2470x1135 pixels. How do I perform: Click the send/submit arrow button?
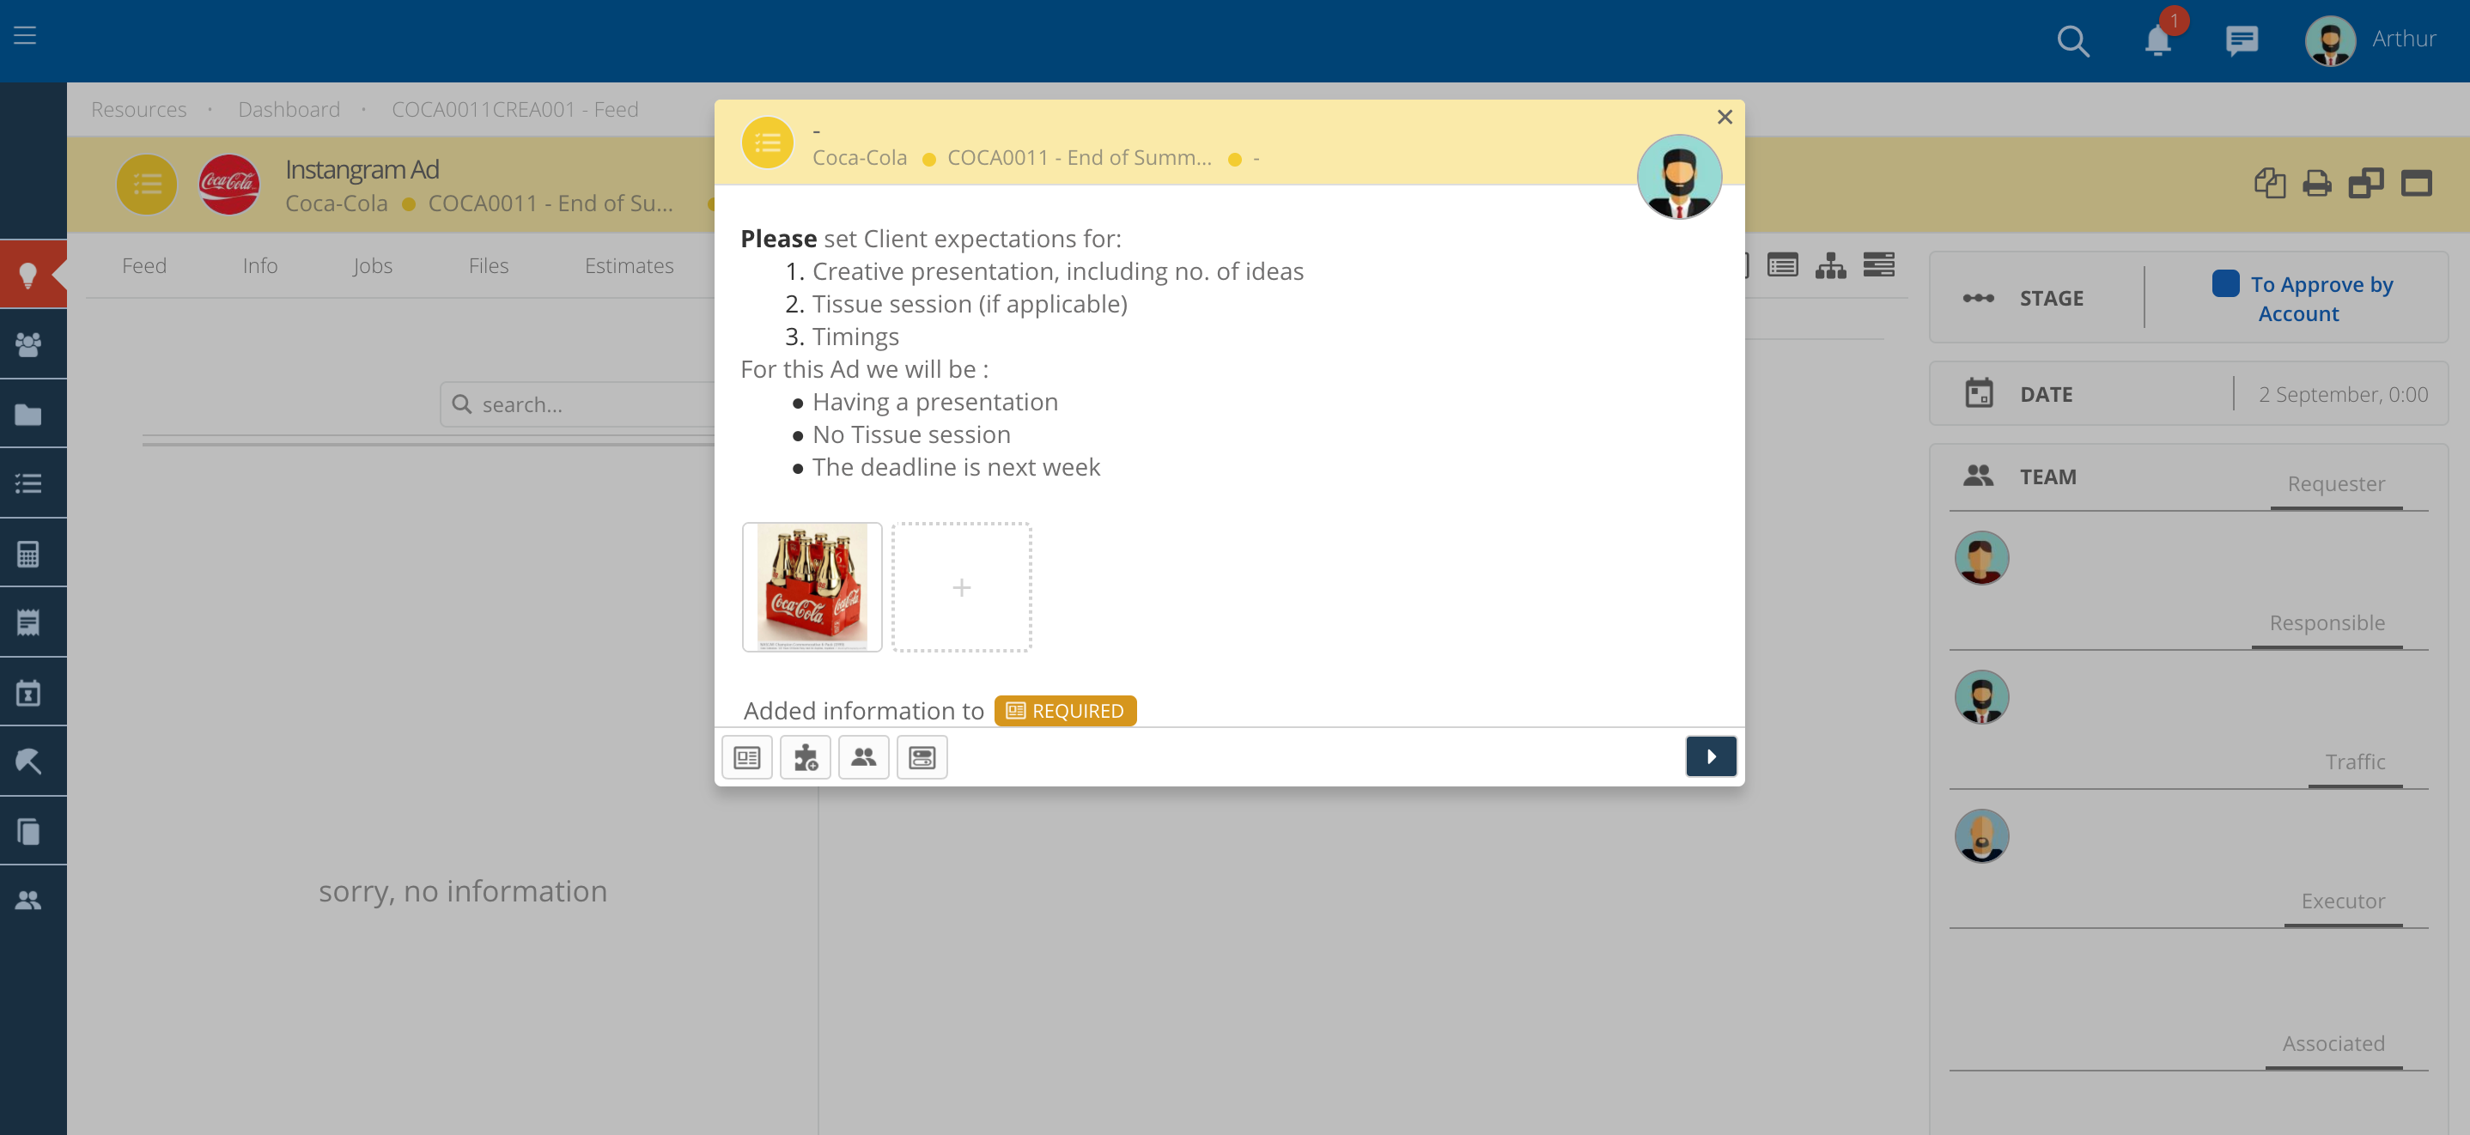coord(1711,756)
